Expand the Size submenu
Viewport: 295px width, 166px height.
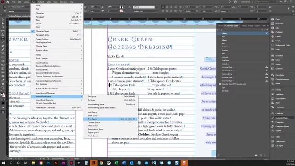pyautogui.click(x=57, y=9)
